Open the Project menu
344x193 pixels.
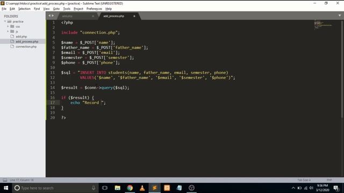point(78,9)
